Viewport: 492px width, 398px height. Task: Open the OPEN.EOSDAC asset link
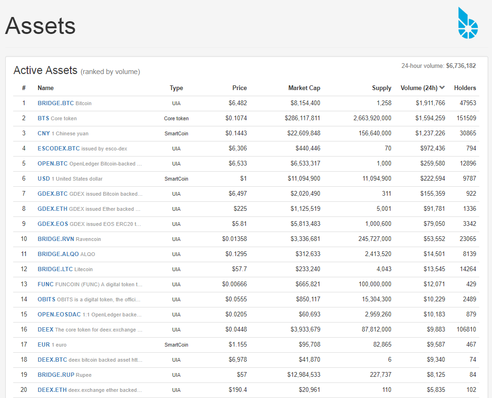tap(59, 315)
